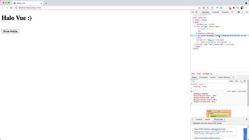Toggle the computed styles sidebar icon
The height and width of the screenshot is (140, 249).
tap(245, 81)
